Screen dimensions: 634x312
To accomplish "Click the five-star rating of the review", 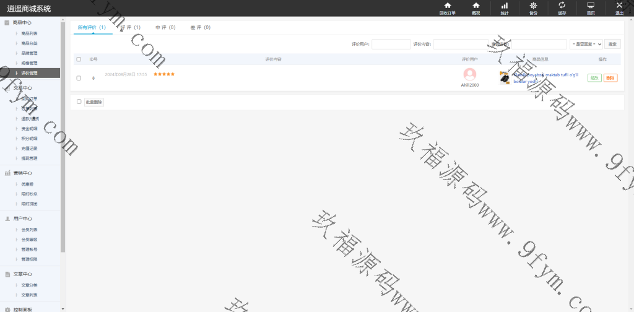I will [164, 74].
